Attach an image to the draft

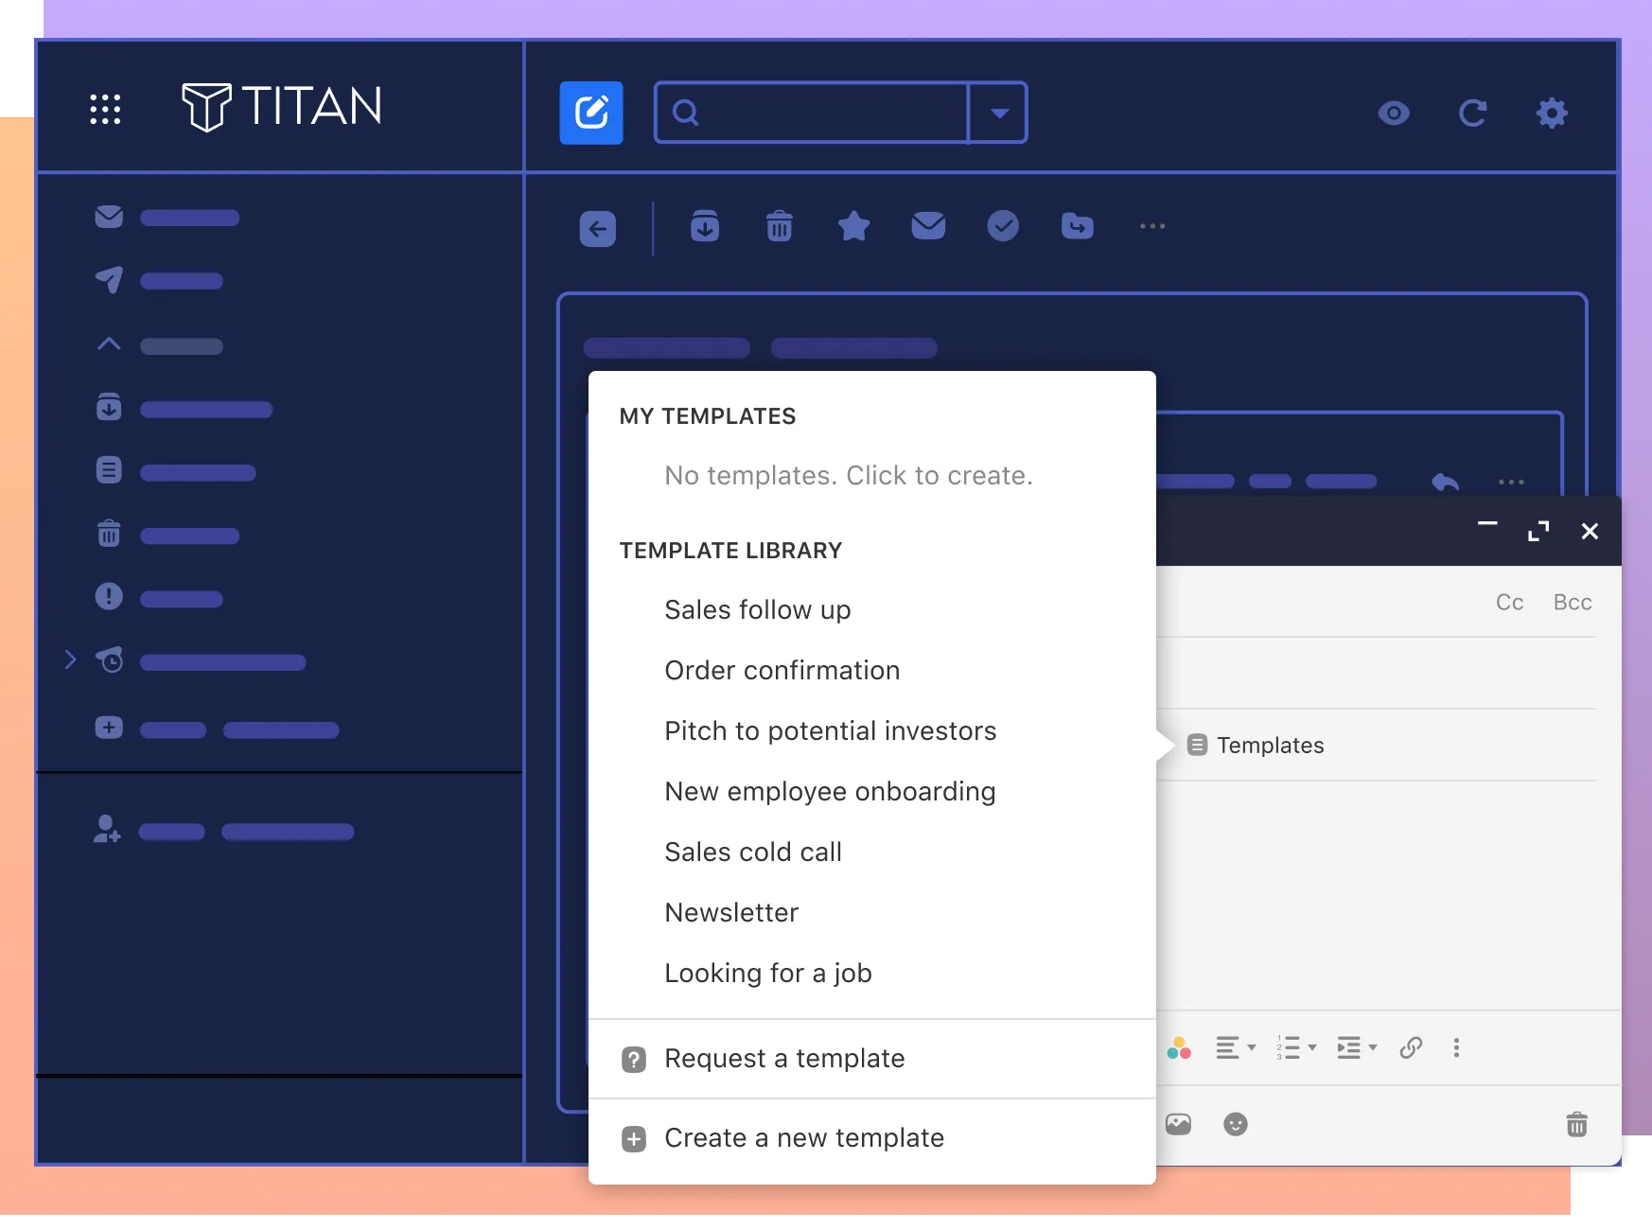pos(1178,1124)
